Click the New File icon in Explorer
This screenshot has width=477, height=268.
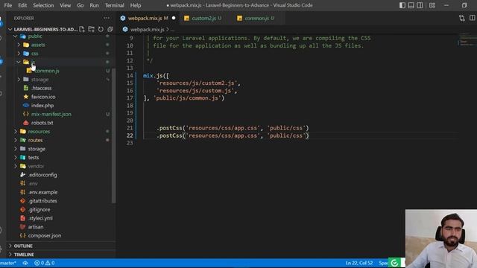coord(82,29)
